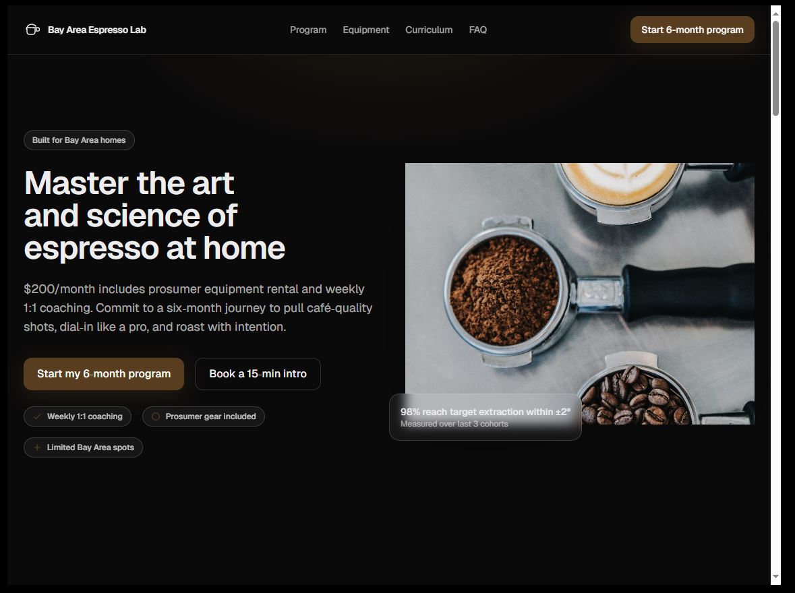This screenshot has height=593, width=795.
Task: Click the Weekly 1:1 coaching pill
Action: [x=78, y=416]
